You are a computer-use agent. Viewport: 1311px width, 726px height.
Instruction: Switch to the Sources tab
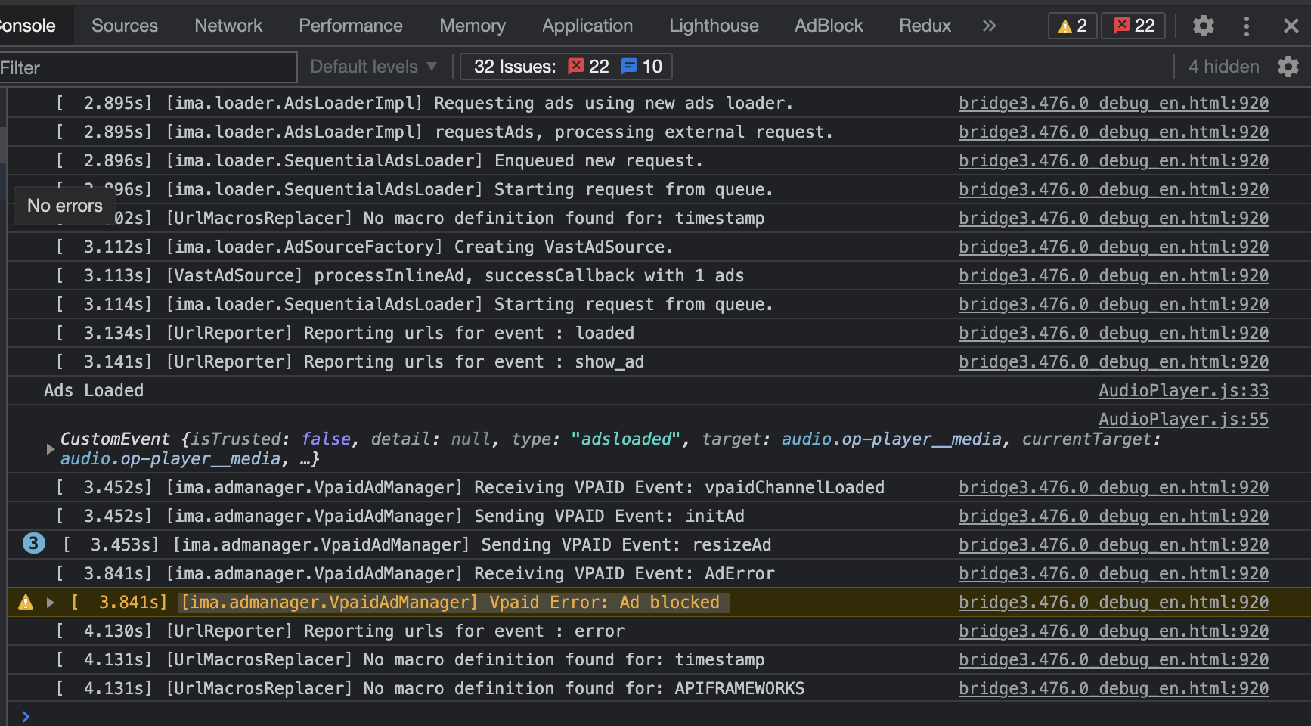pos(125,26)
